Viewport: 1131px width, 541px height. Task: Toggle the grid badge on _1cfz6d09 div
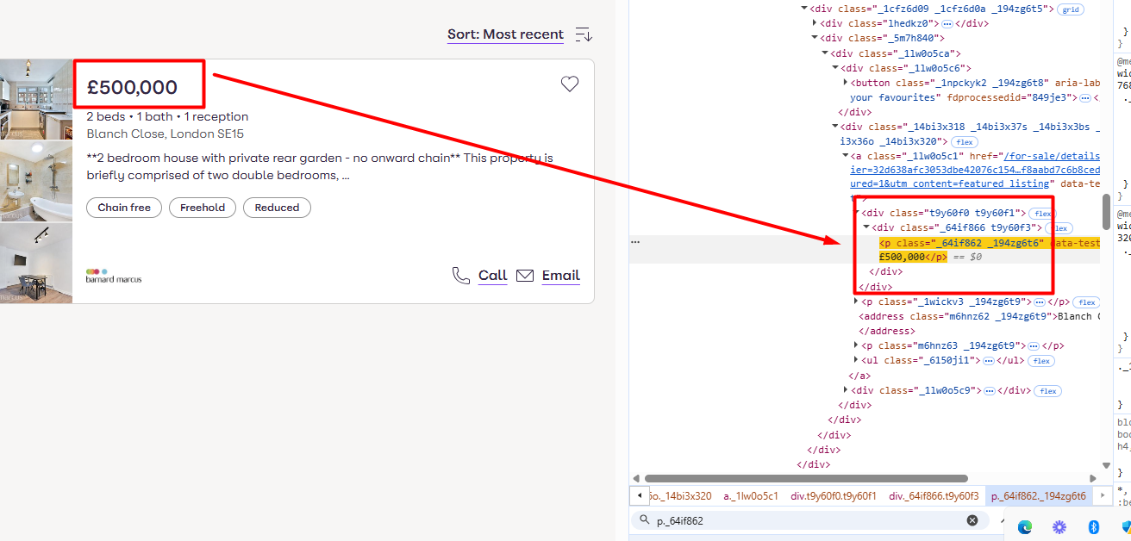pos(1071,9)
